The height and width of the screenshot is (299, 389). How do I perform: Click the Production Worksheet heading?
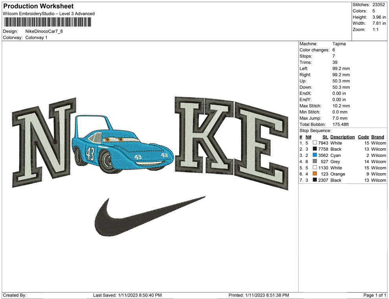[39, 6]
